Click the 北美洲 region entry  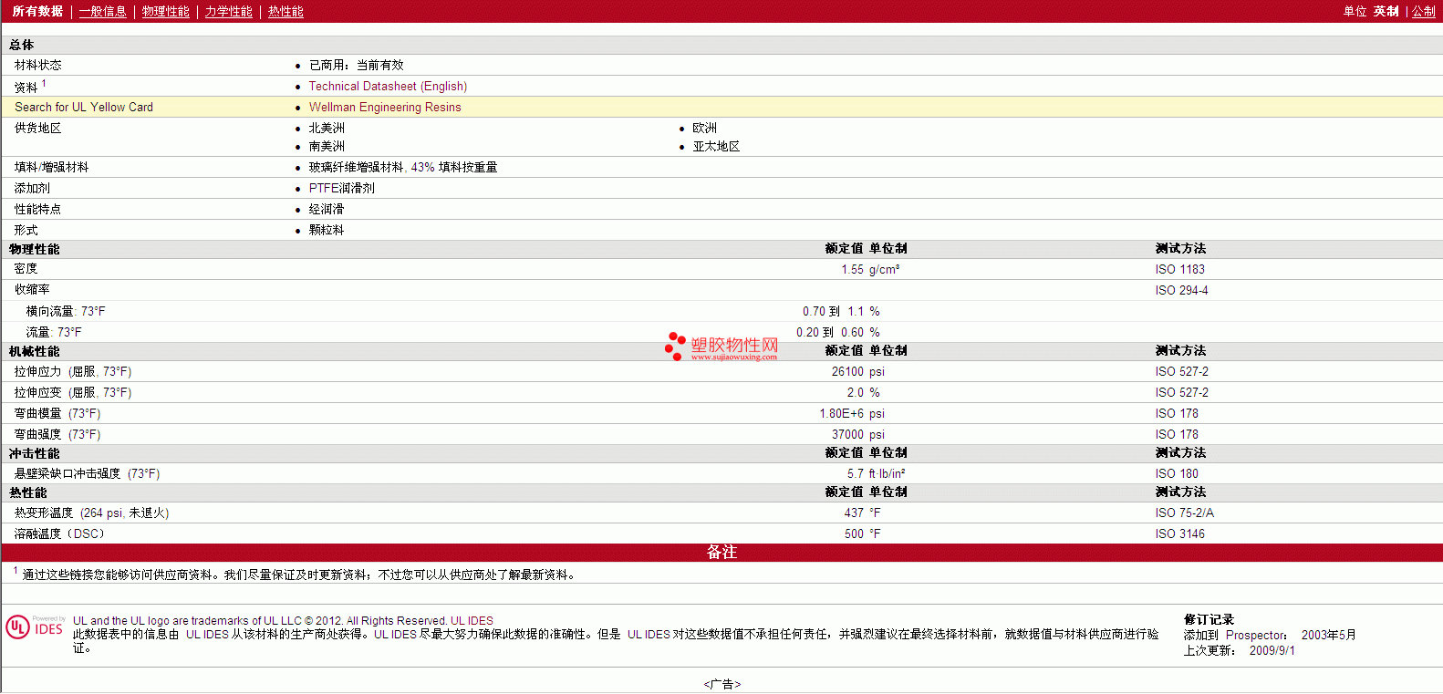point(327,128)
